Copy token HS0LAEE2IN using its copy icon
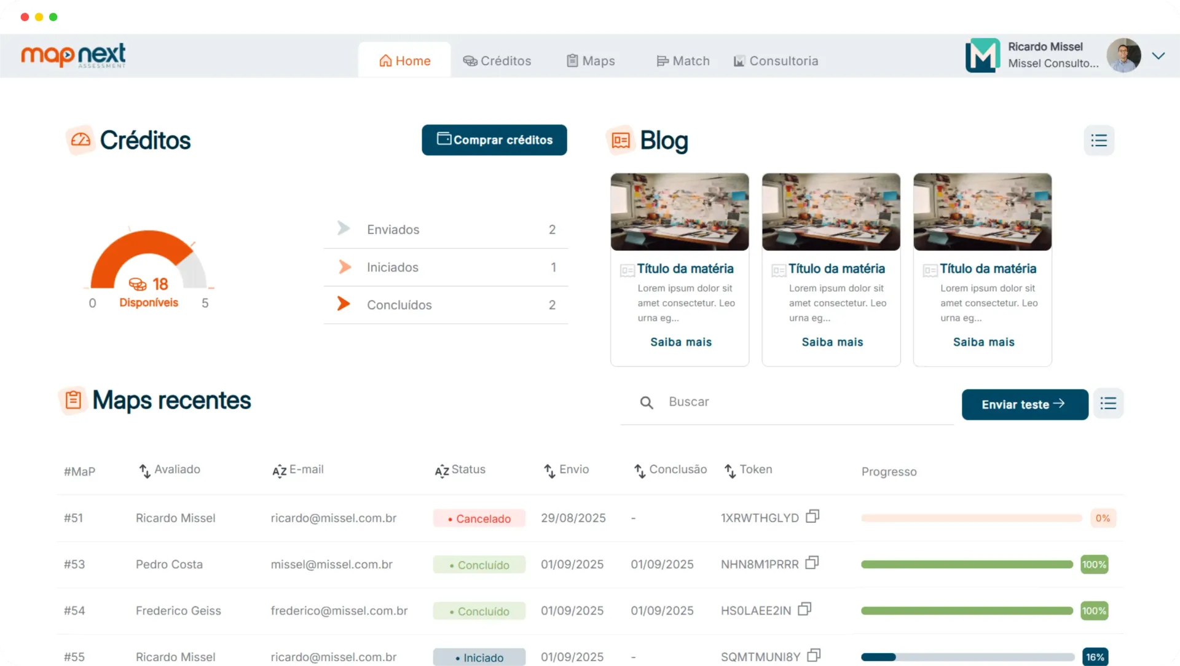The width and height of the screenshot is (1180, 666). tap(804, 609)
